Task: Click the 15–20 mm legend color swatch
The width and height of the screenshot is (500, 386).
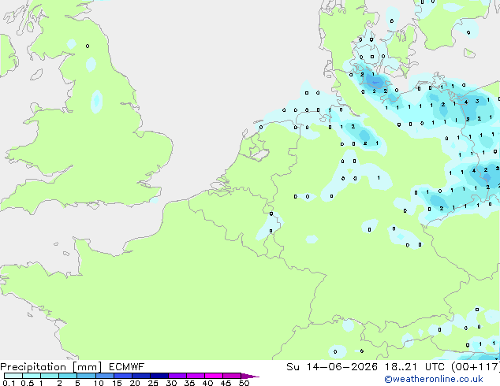Action: [123, 376]
